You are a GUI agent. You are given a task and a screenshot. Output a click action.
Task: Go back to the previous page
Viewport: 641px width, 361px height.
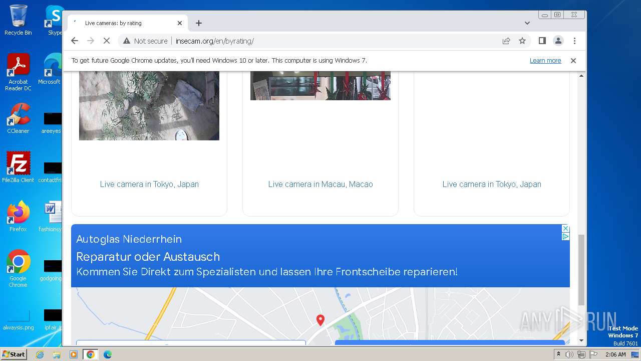pos(75,41)
